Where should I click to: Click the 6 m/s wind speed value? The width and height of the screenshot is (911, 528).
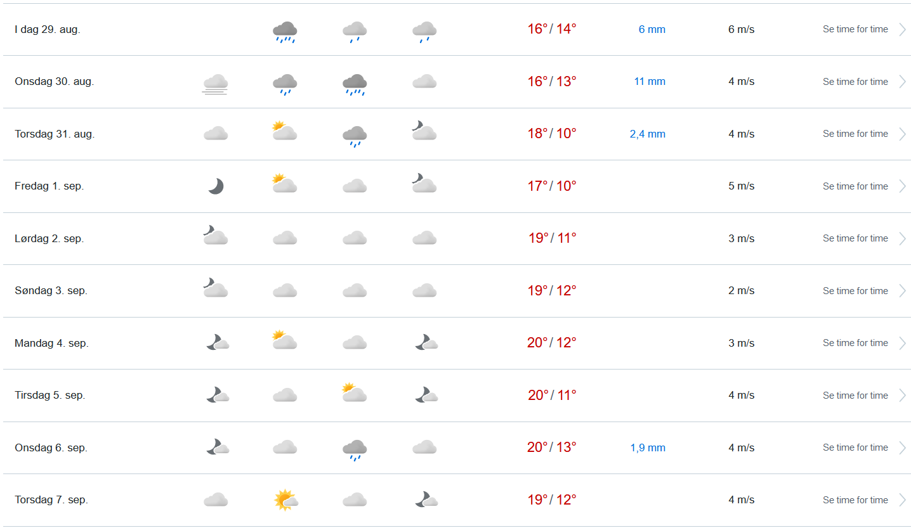click(741, 30)
